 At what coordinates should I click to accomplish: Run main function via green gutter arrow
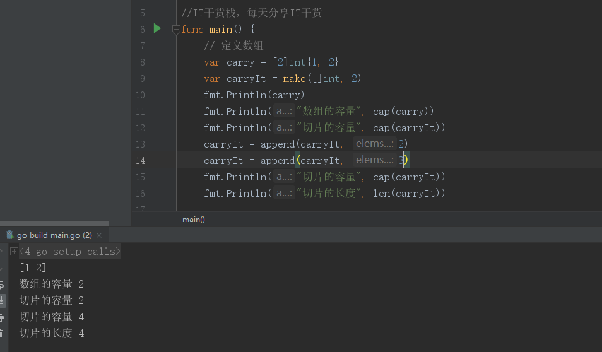157,28
